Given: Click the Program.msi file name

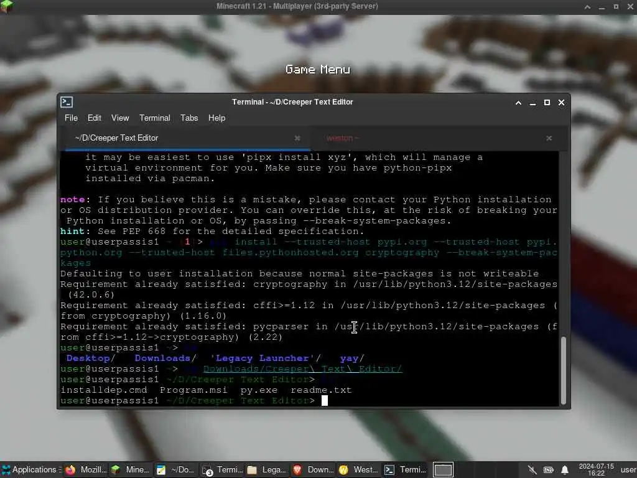Looking at the screenshot, I should pos(193,390).
